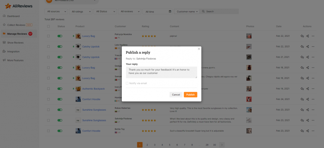Click the AliReviews logo
This screenshot has width=324, height=148.
pyautogui.click(x=19, y=6)
